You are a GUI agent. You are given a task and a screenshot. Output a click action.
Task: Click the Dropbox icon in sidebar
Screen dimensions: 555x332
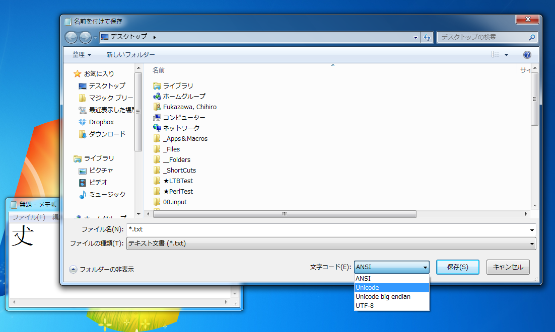point(83,122)
